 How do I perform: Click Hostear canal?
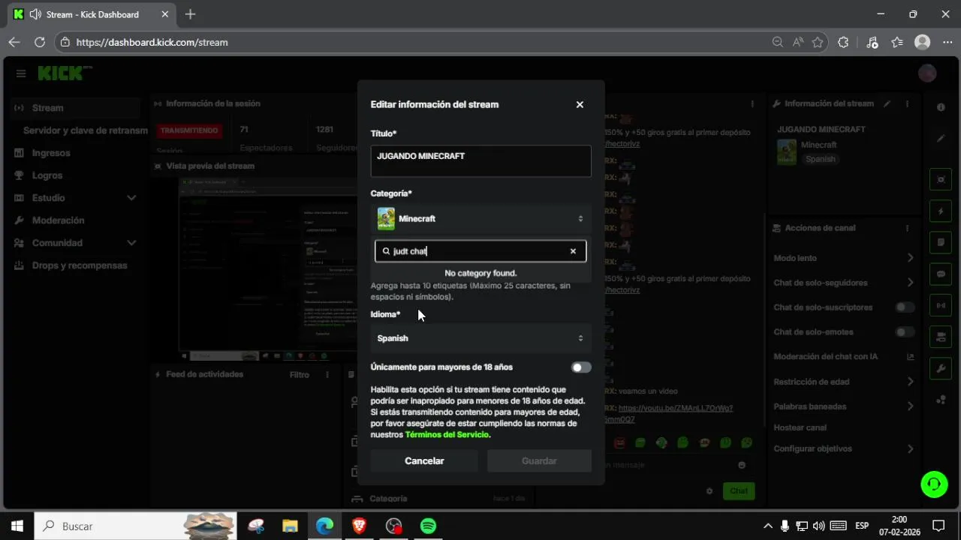pyautogui.click(x=800, y=427)
